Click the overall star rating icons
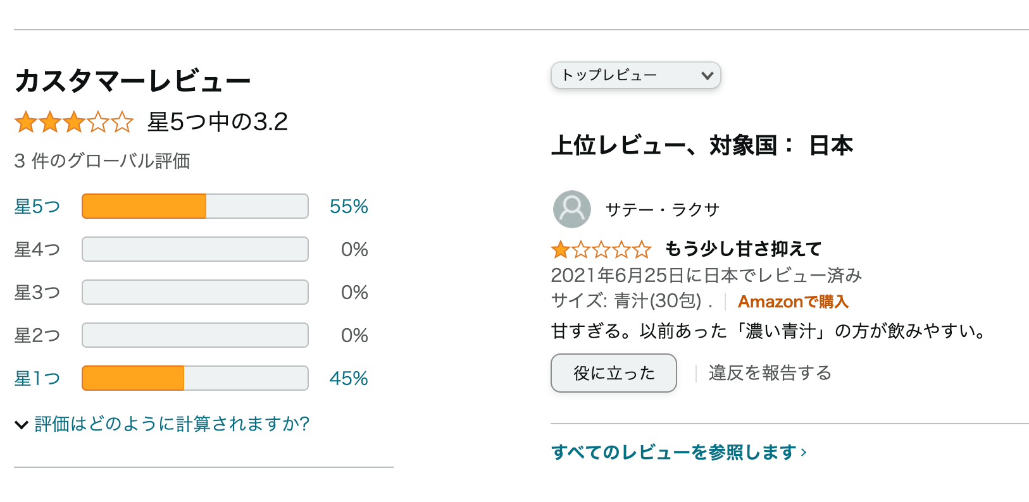 tap(74, 122)
